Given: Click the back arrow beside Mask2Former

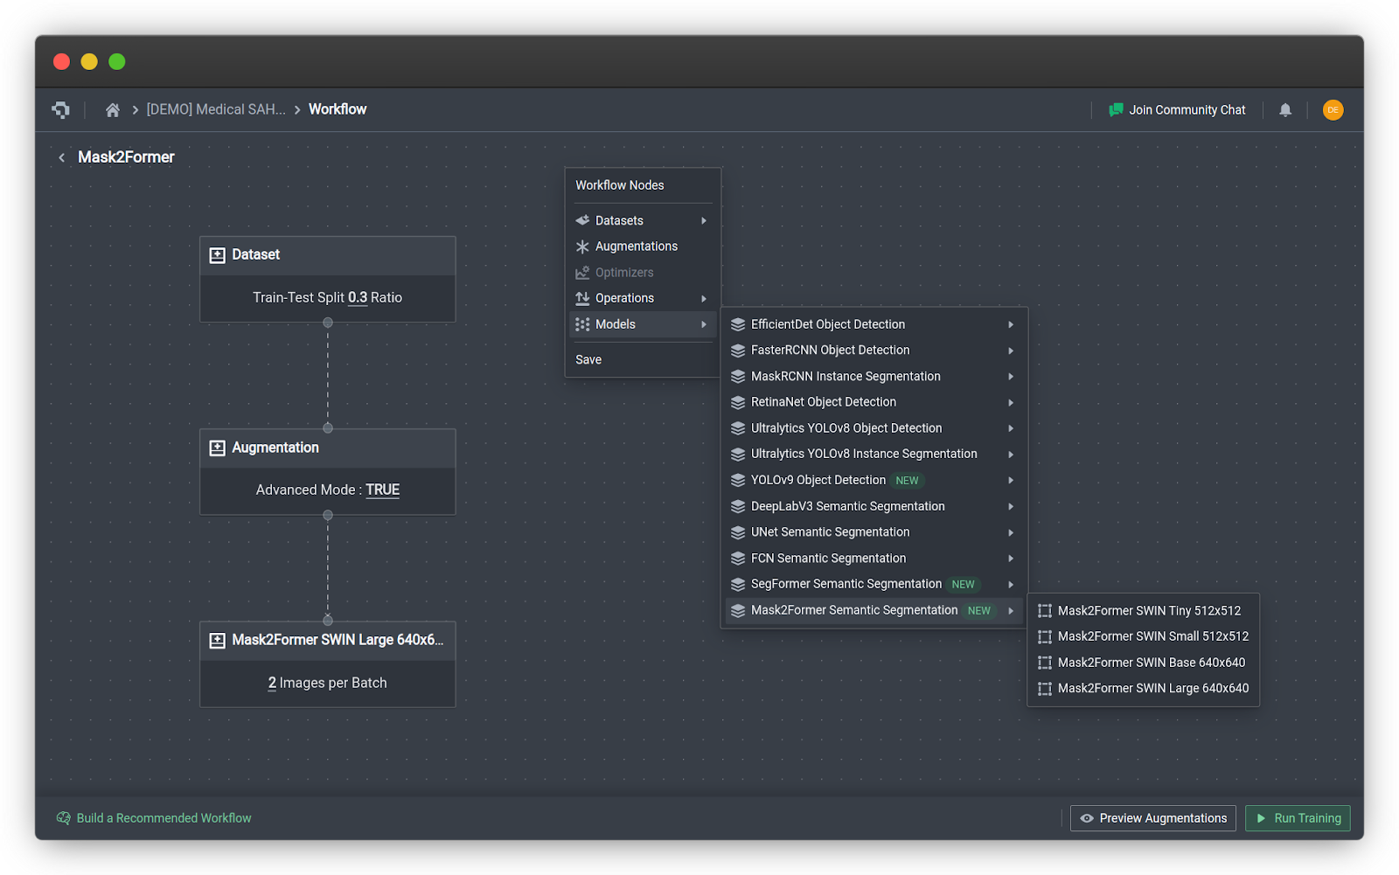Looking at the screenshot, I should [61, 157].
